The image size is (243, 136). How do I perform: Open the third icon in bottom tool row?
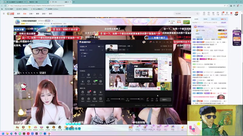pyautogui.click(x=94, y=99)
